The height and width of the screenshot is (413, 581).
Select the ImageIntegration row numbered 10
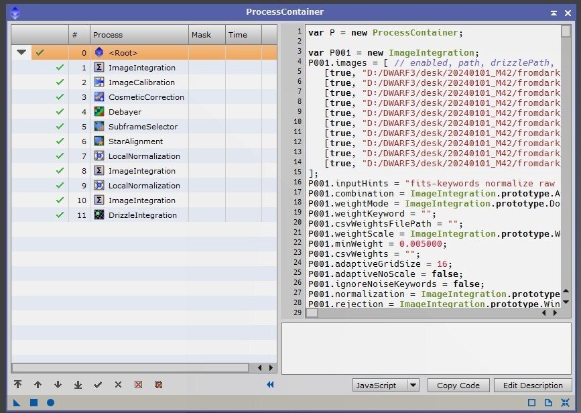[x=144, y=200]
